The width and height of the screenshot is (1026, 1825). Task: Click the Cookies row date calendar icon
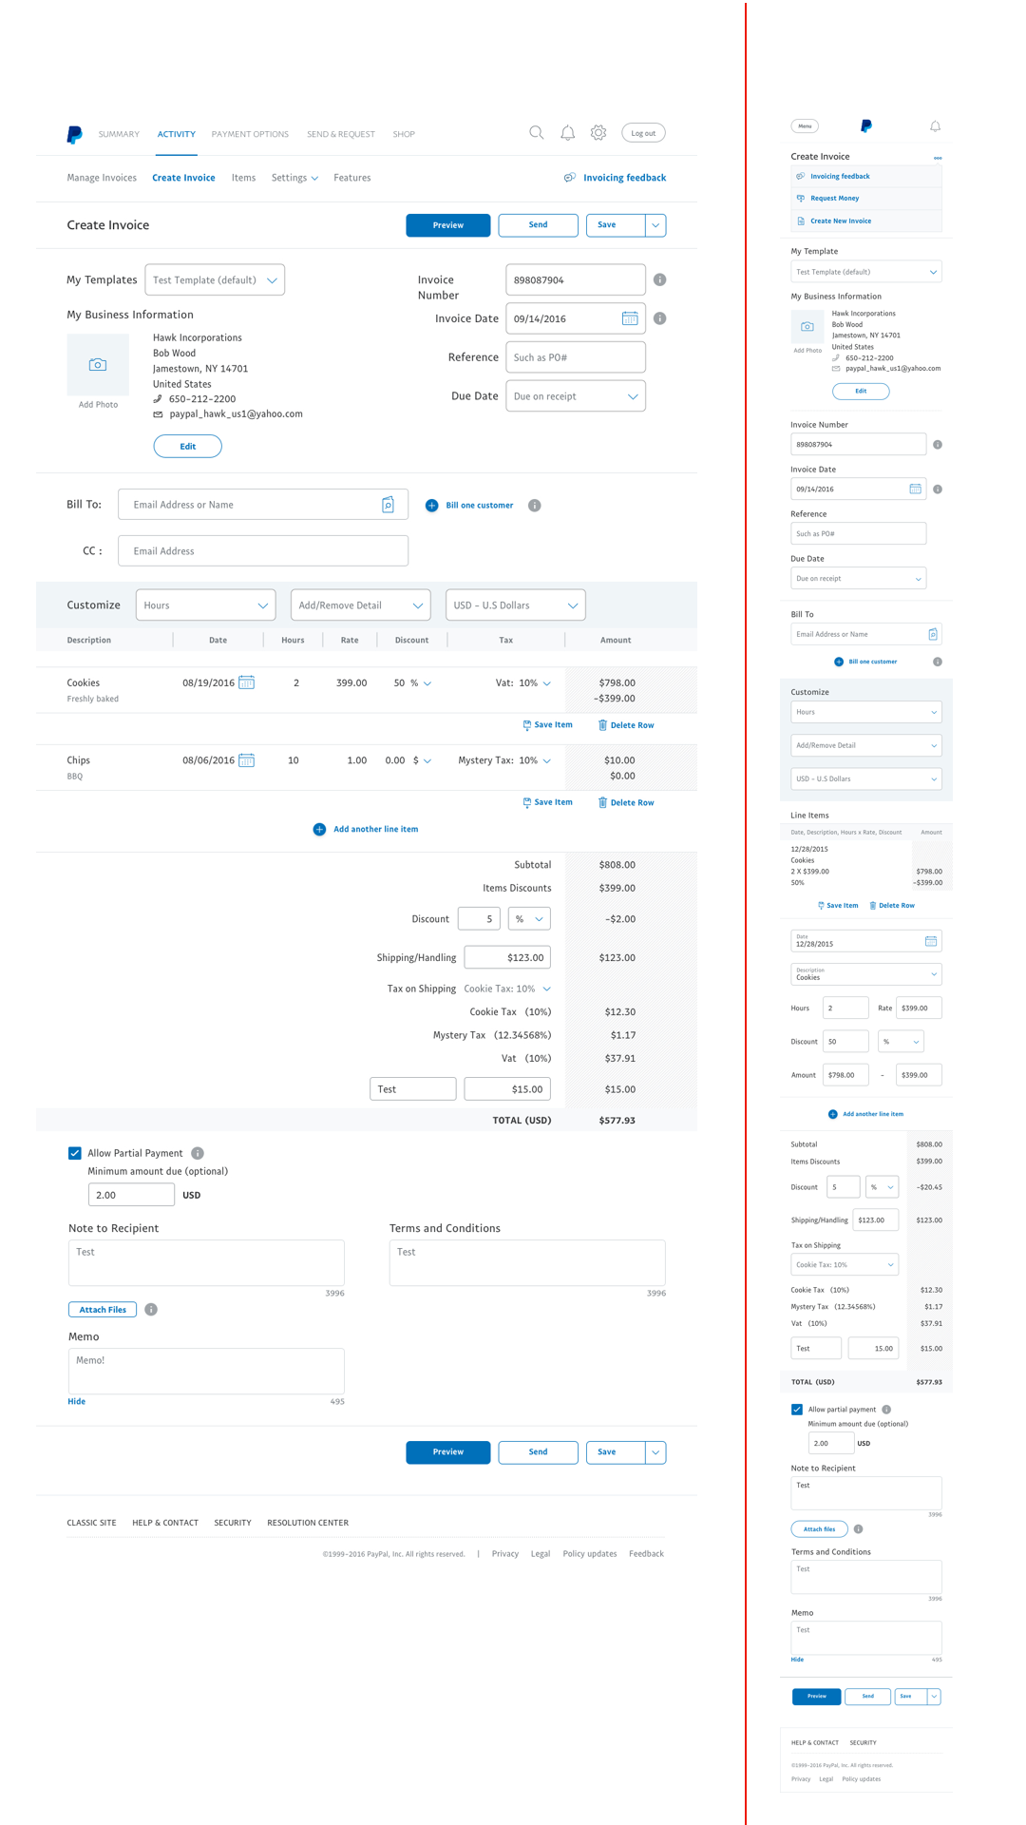coord(246,682)
